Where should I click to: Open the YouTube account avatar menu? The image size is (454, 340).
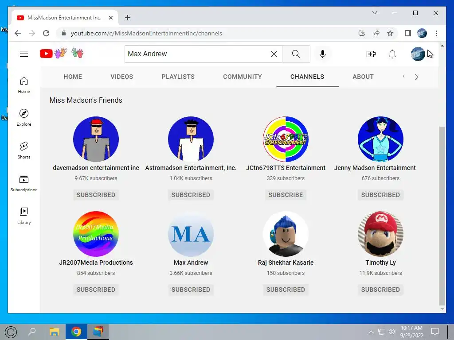[418, 54]
